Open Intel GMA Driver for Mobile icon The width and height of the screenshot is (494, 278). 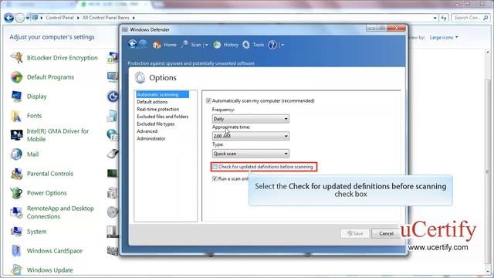pyautogui.click(x=16, y=135)
